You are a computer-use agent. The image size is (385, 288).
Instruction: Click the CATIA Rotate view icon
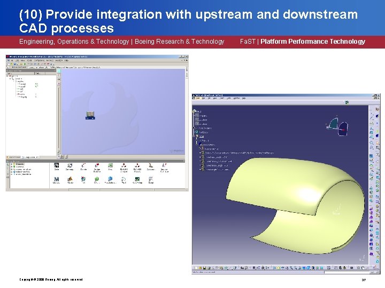[287, 268]
